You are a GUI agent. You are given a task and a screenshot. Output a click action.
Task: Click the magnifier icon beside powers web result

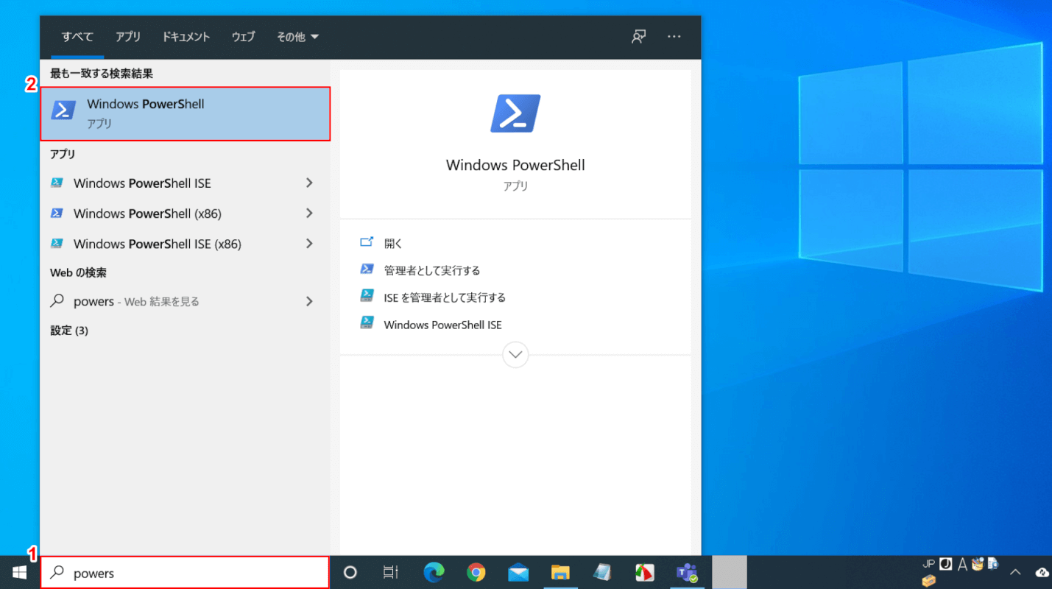(57, 301)
